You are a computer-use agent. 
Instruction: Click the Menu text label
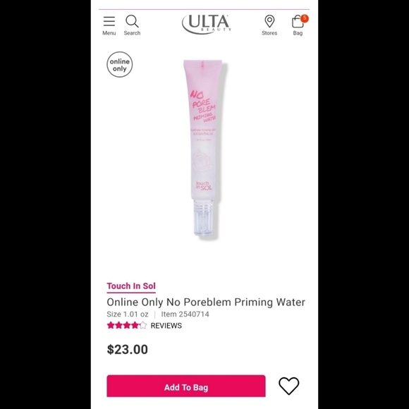pos(109,33)
